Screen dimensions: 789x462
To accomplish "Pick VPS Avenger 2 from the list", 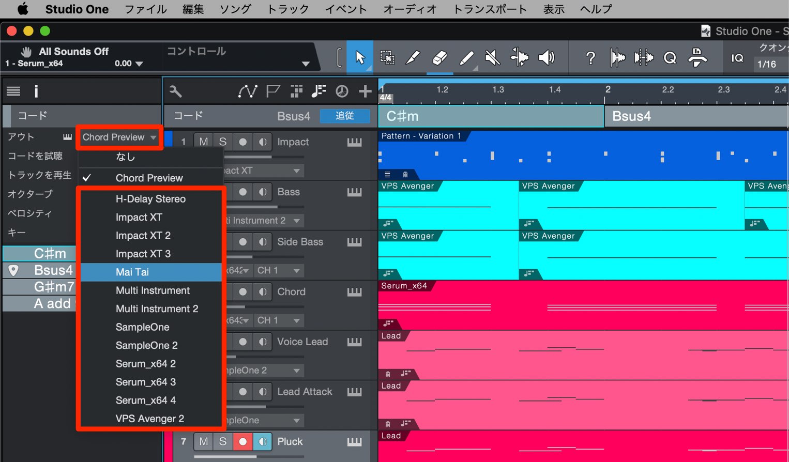I will click(x=151, y=419).
